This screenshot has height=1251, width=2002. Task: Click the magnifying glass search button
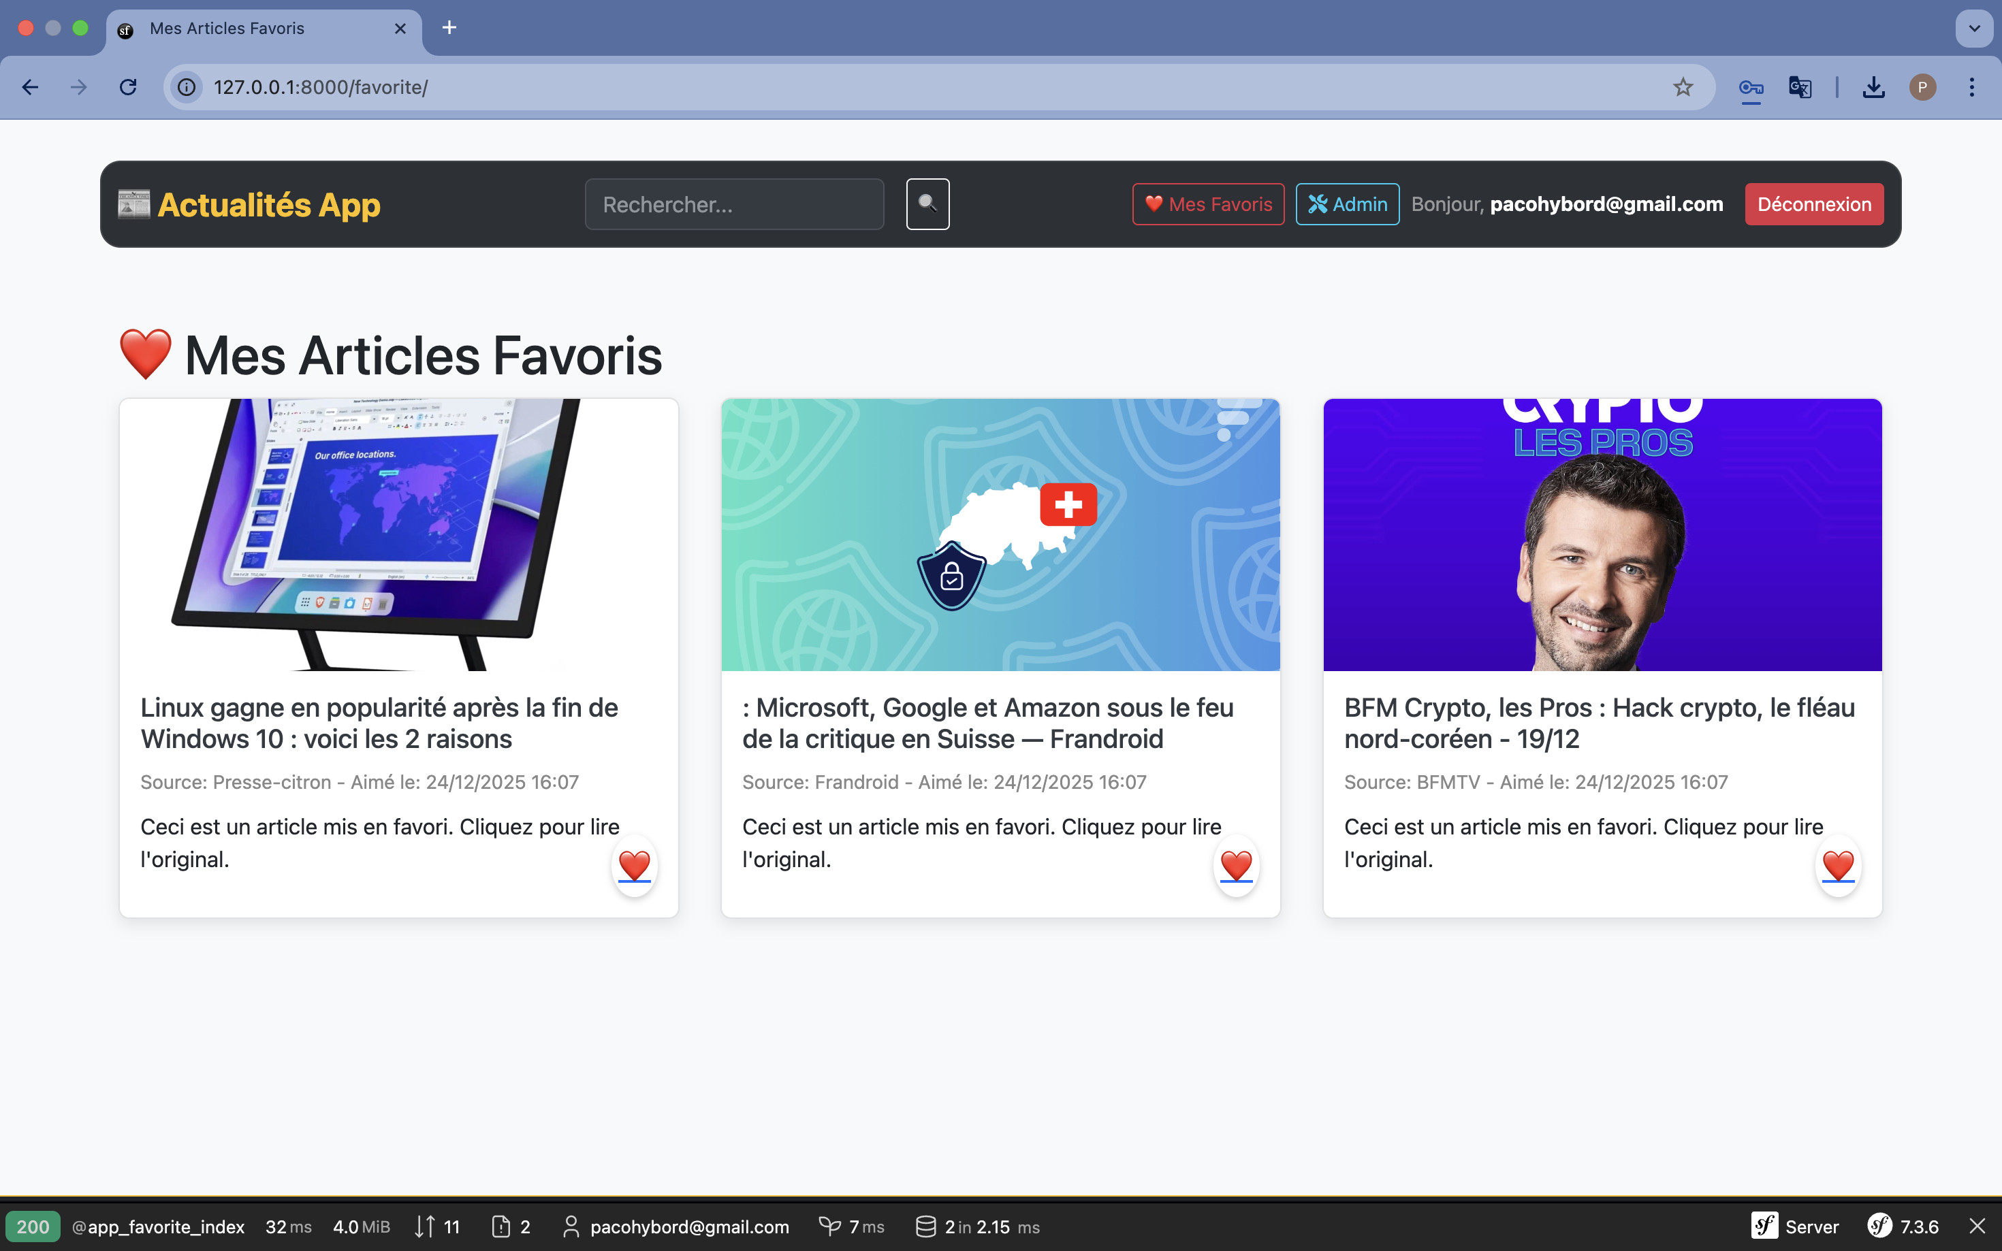pos(927,204)
